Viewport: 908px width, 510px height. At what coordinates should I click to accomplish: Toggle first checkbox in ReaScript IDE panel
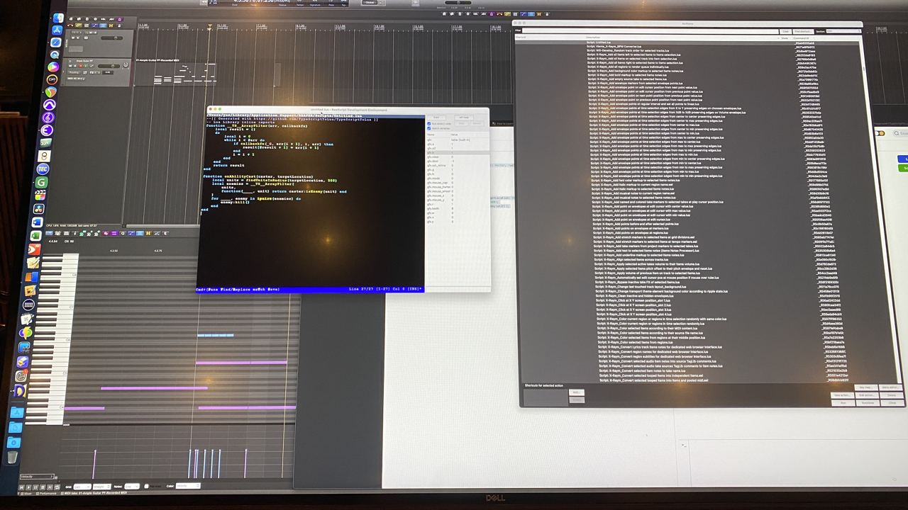point(428,124)
